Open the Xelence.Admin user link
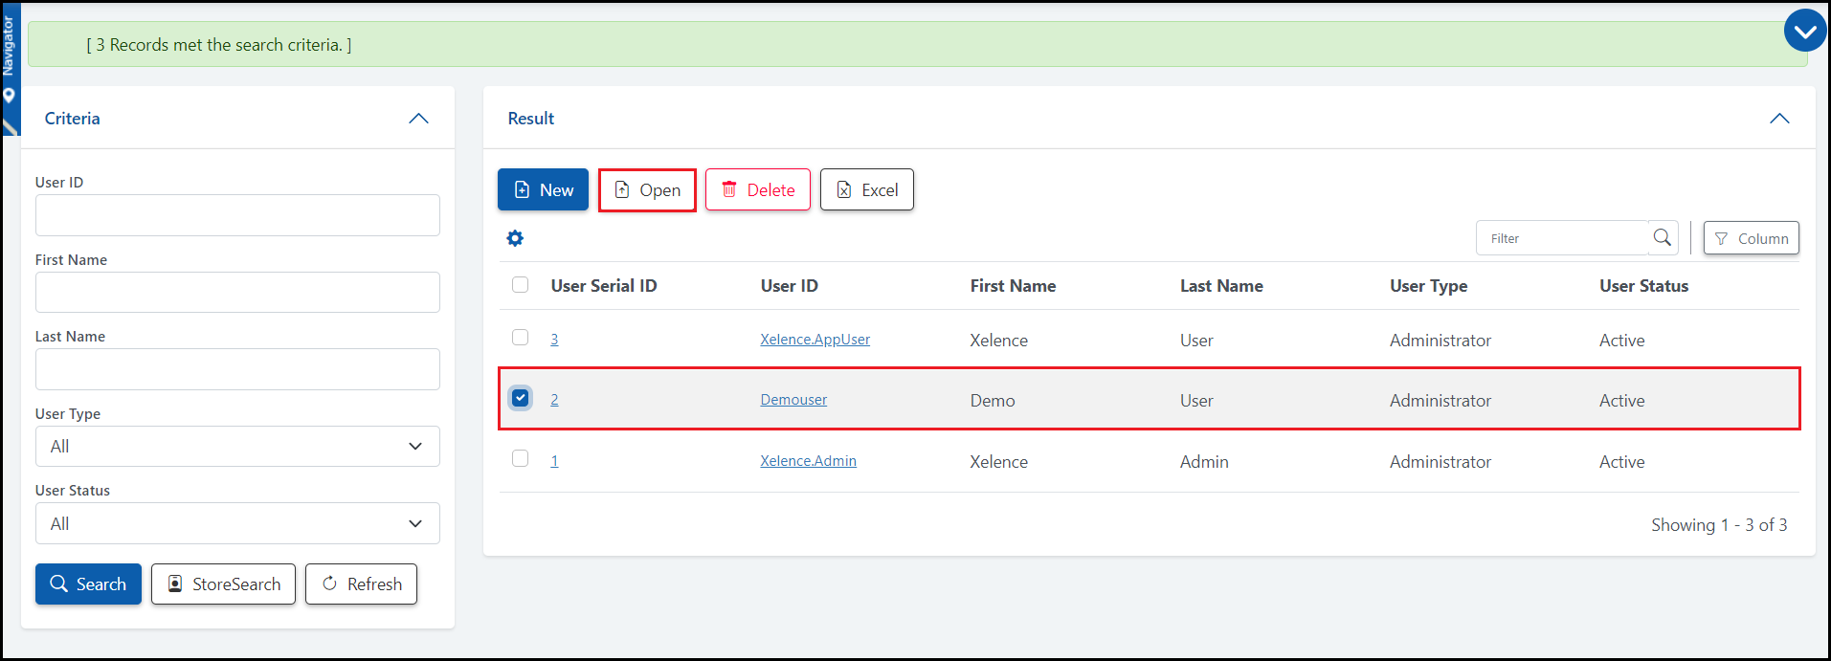 [808, 461]
